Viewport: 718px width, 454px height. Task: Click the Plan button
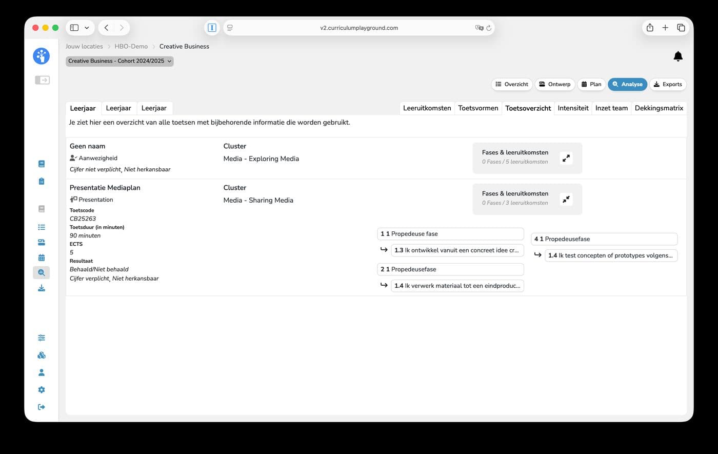click(591, 84)
